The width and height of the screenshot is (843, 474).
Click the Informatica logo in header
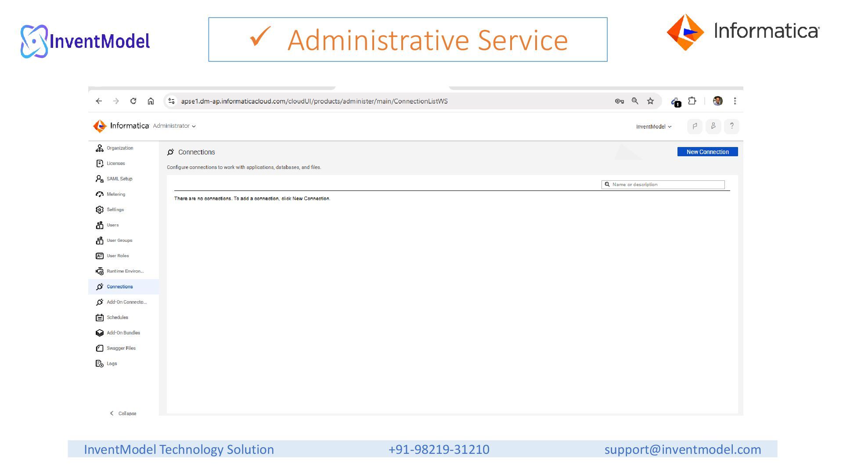coord(121,126)
